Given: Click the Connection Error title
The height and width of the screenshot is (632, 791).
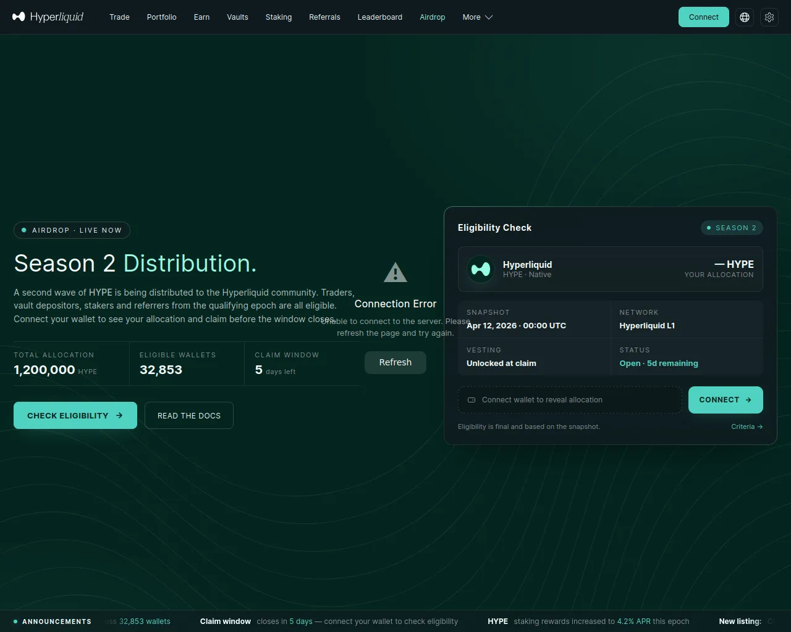Looking at the screenshot, I should click(x=395, y=304).
